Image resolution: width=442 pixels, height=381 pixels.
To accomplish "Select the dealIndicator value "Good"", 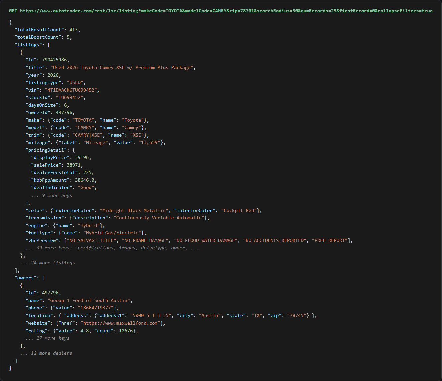I will tap(86, 187).
